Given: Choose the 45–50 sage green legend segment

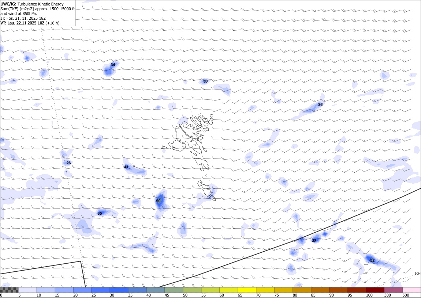Looking at the screenshot, I should coord(174,290).
